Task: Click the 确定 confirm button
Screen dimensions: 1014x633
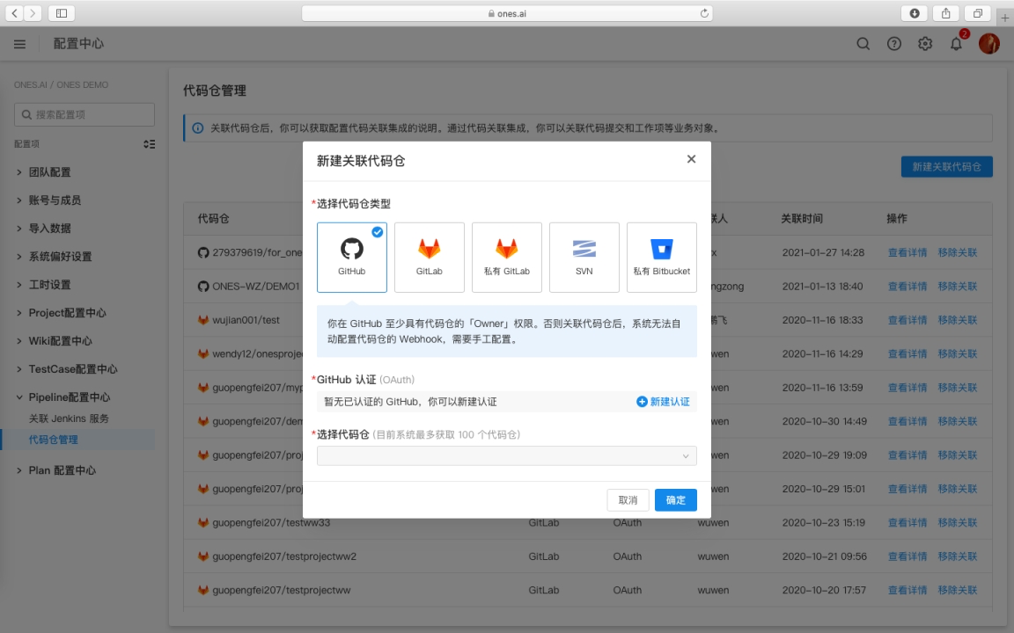Action: point(675,500)
